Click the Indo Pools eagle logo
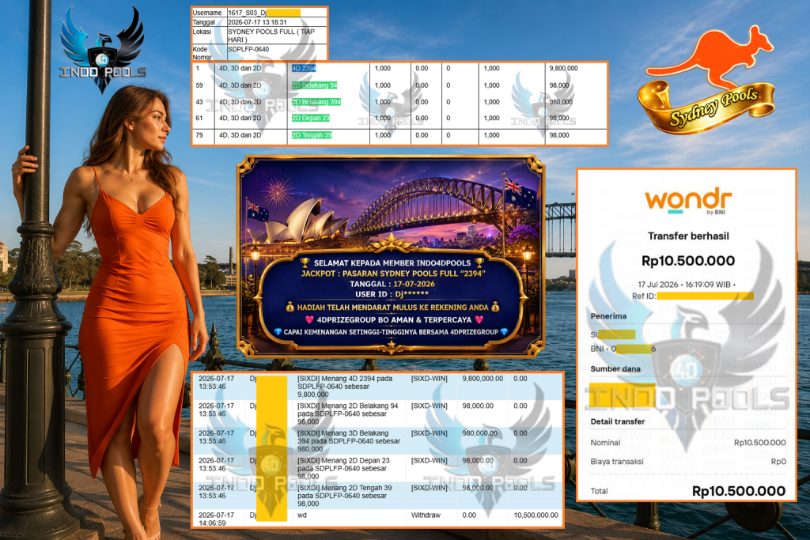 coord(102,49)
